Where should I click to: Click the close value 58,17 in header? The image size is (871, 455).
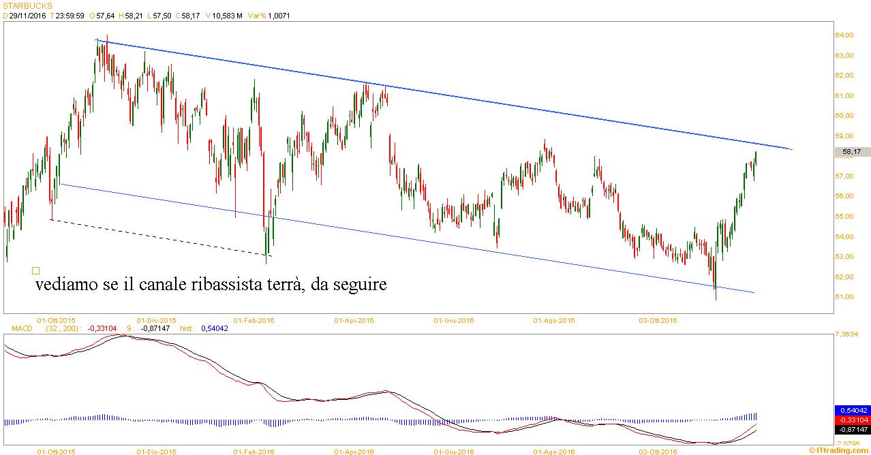point(191,16)
